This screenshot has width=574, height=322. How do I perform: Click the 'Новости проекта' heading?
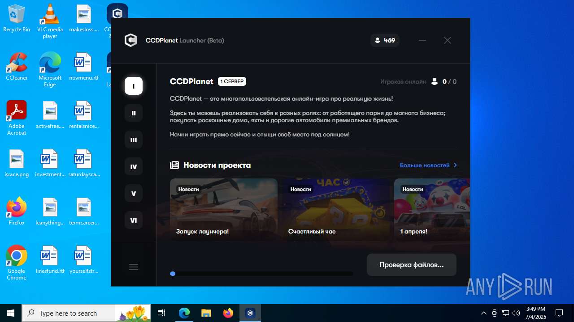[217, 165]
